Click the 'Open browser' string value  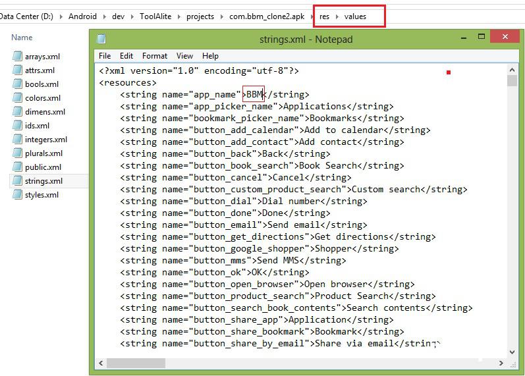336,284
